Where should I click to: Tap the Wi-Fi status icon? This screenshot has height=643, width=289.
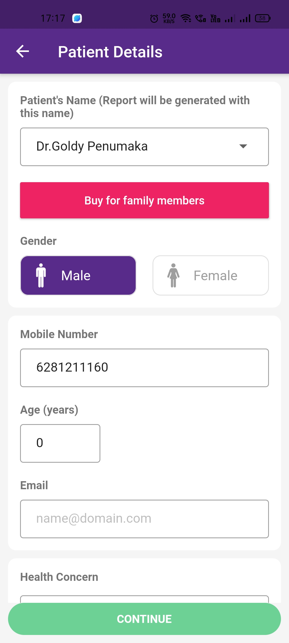pos(186,18)
